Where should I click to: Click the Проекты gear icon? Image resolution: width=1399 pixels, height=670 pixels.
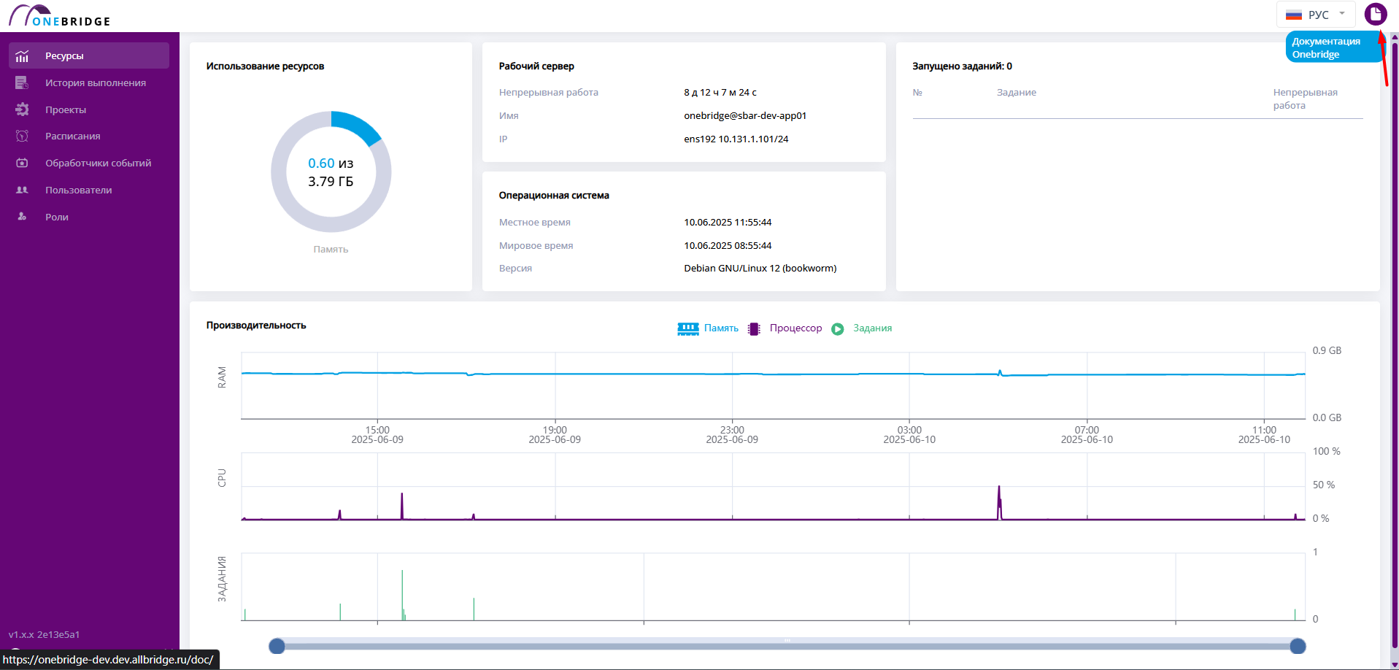(x=22, y=109)
